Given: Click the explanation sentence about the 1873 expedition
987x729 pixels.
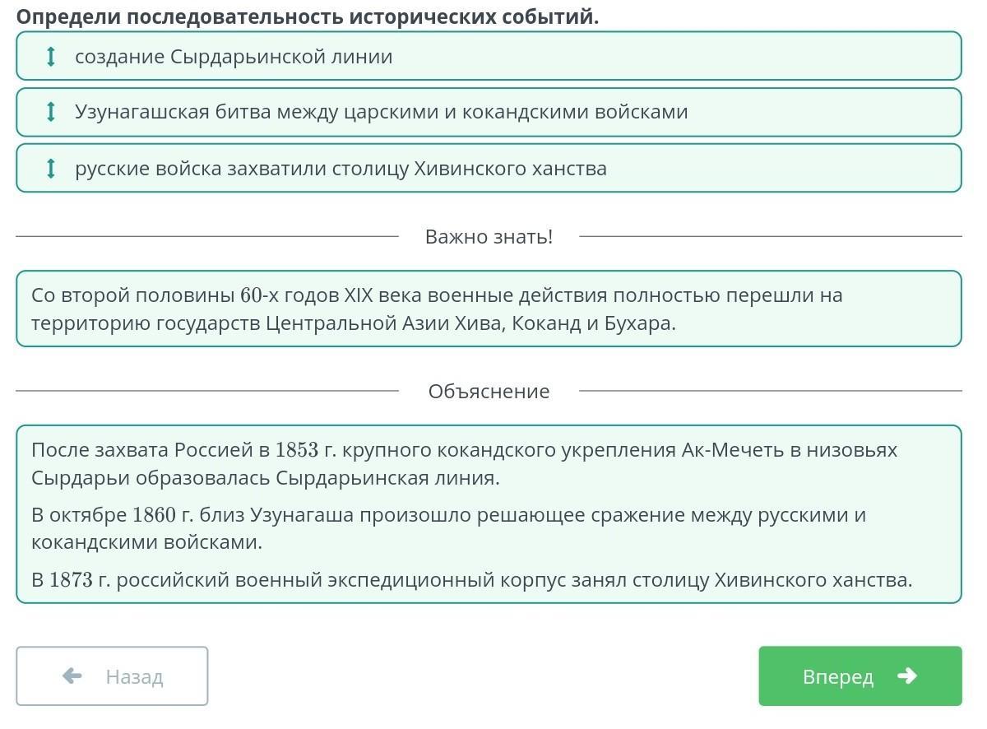Looking at the screenshot, I should point(471,580).
